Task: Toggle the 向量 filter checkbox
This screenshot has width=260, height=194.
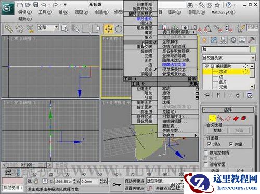Action: point(231,144)
